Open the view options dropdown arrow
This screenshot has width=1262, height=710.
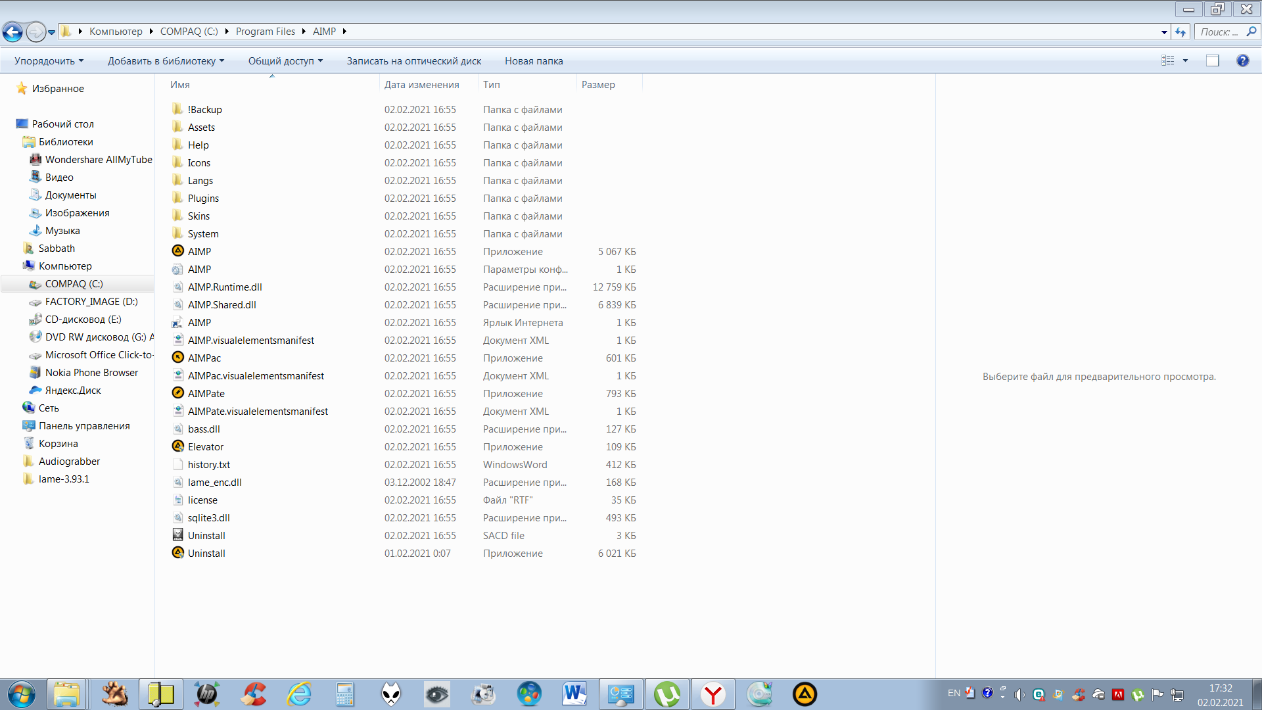pos(1186,60)
